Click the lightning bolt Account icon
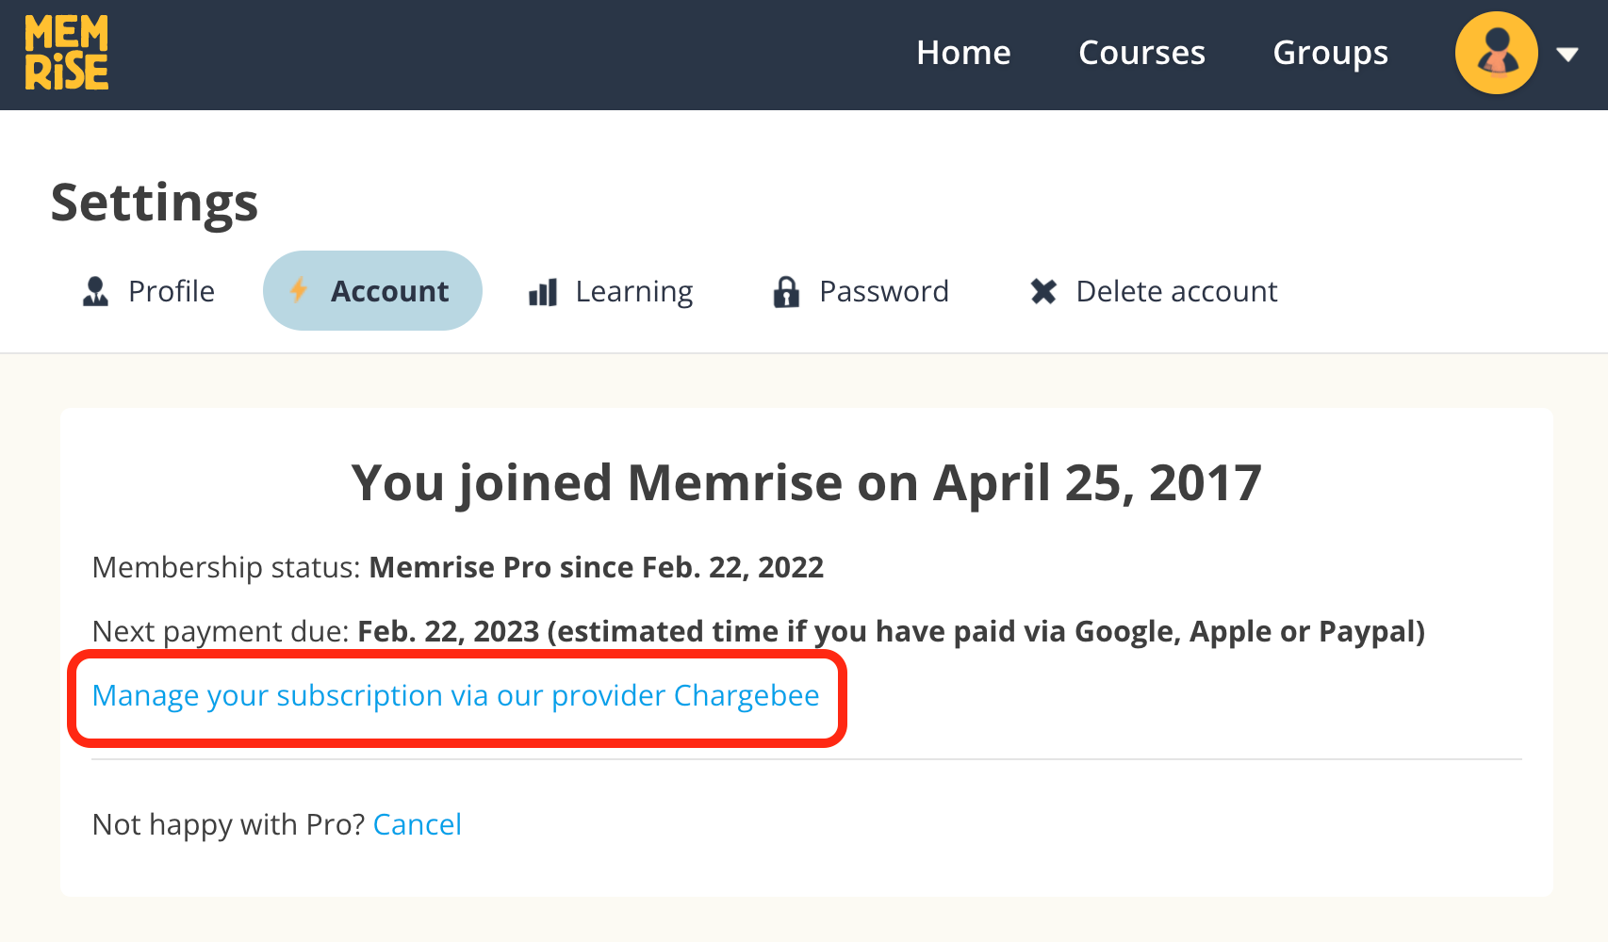1608x942 pixels. 299,290
